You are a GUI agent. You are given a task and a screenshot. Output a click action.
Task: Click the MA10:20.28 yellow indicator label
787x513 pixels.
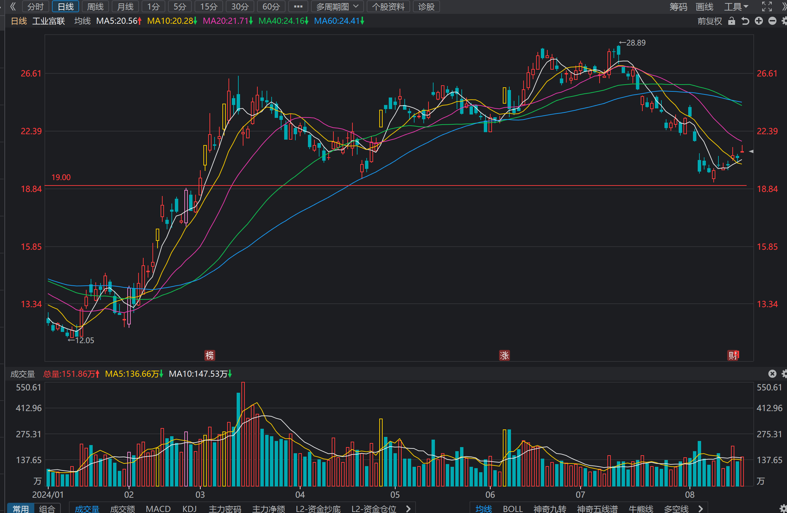tap(172, 21)
